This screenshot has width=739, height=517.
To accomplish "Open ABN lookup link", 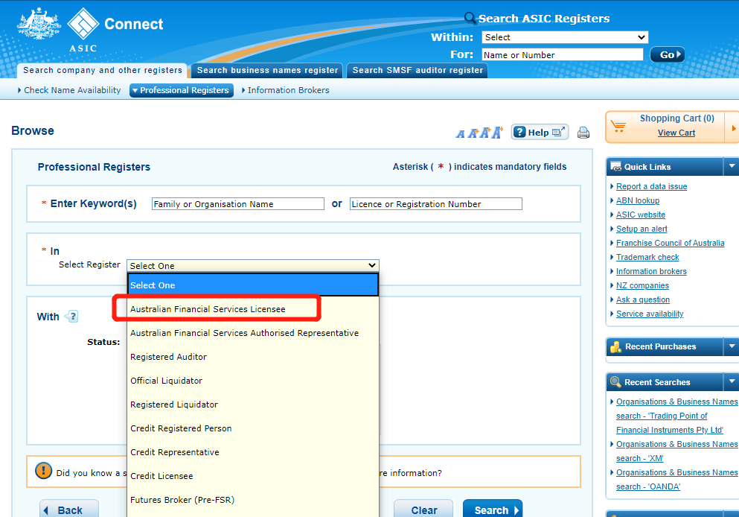I will point(638,200).
